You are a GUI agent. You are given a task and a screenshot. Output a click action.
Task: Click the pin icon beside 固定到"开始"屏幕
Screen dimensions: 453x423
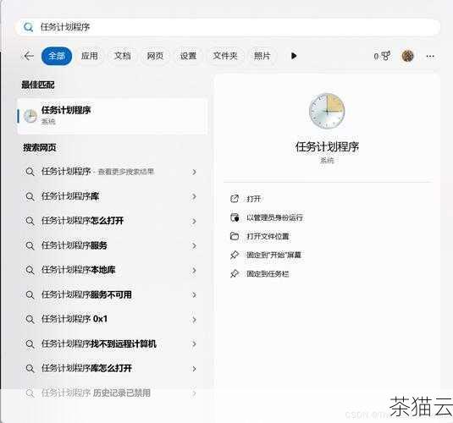click(x=235, y=255)
